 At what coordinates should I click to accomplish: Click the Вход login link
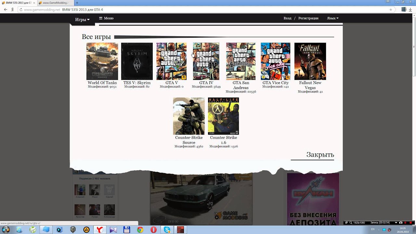[x=287, y=18]
